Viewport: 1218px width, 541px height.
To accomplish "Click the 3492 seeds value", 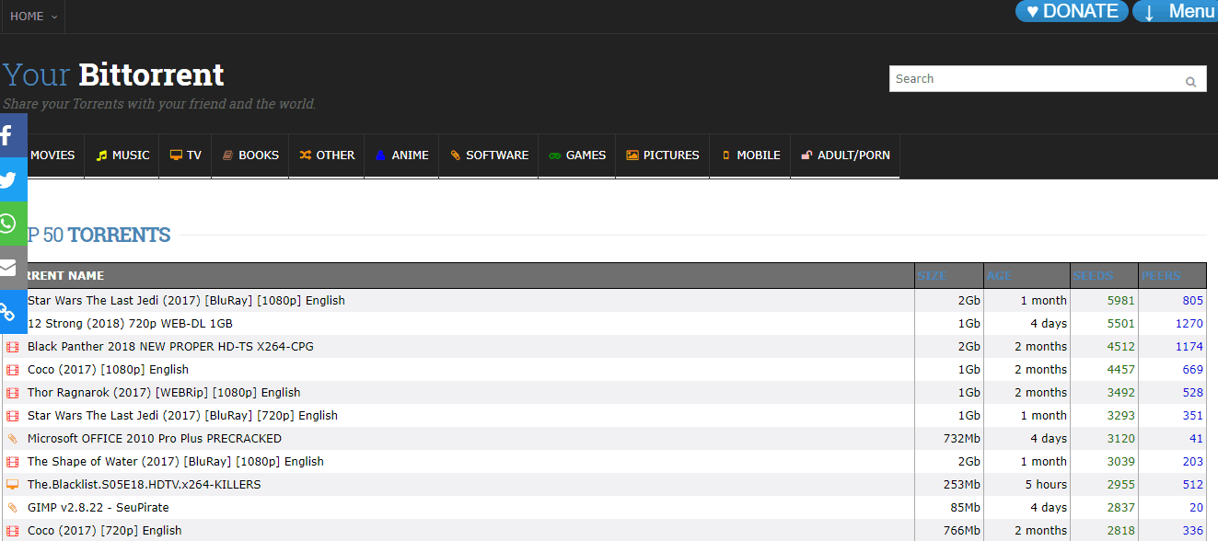I will [x=1121, y=393].
